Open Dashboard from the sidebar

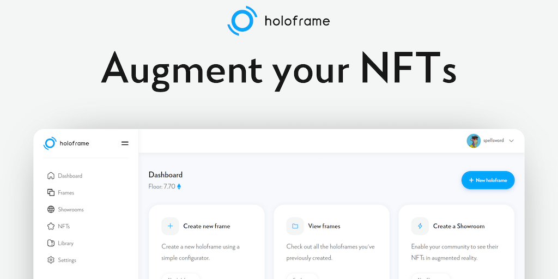70,176
